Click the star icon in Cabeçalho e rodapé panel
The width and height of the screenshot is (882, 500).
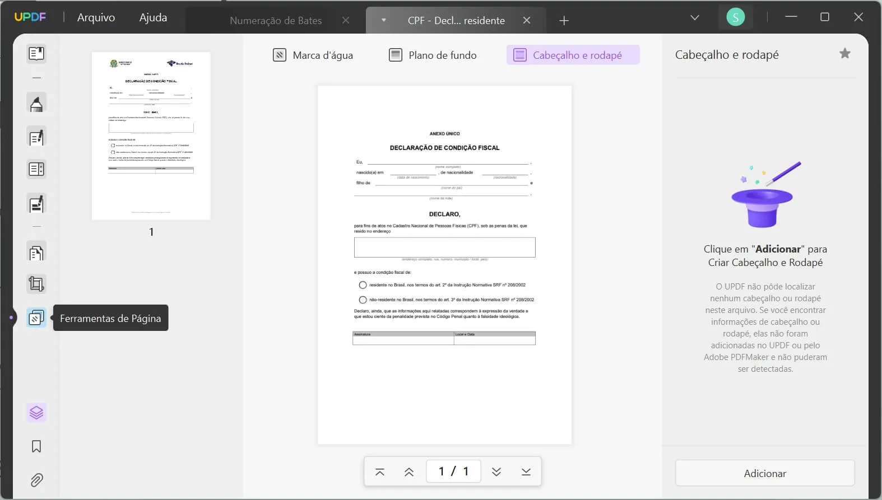pos(845,54)
